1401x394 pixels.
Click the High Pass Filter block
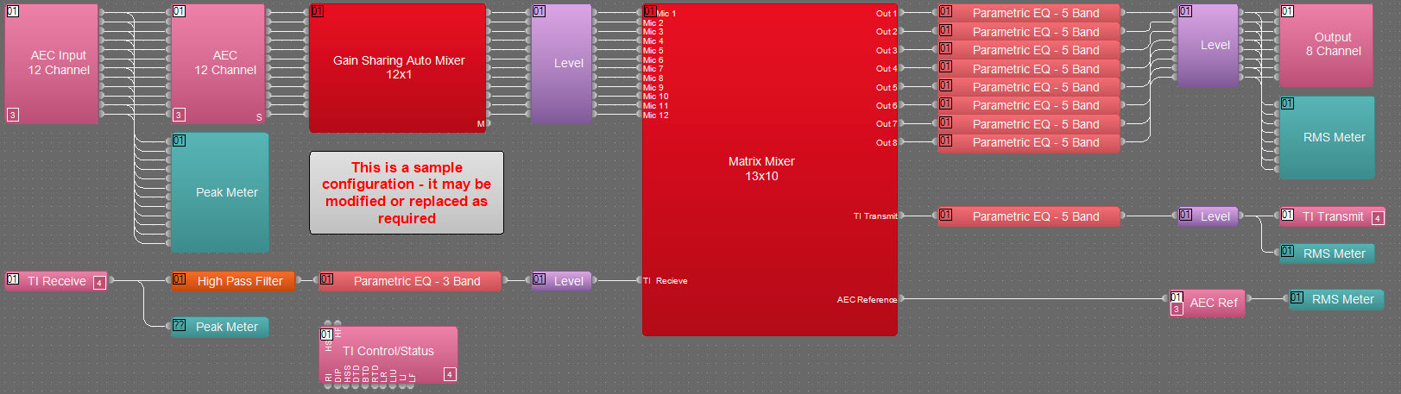(233, 281)
